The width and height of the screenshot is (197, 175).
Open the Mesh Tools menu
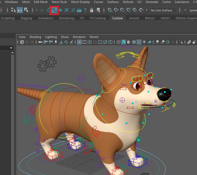tap(59, 2)
